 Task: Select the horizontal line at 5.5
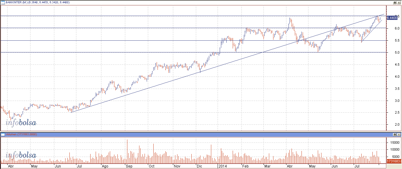pyautogui.click(x=121, y=40)
